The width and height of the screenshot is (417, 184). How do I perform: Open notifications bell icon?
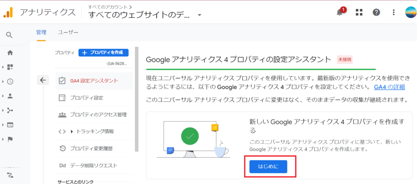[x=340, y=12]
